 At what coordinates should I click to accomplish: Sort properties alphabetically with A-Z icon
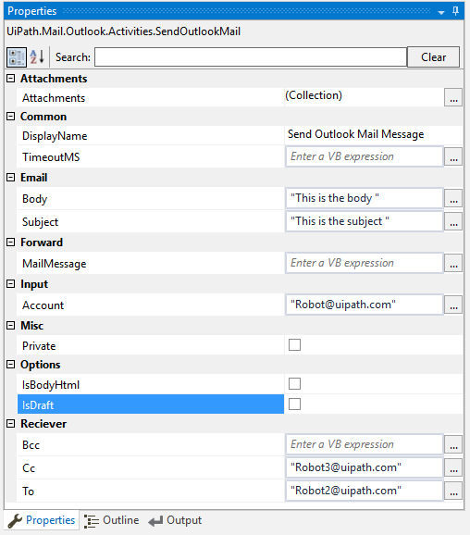tap(37, 57)
